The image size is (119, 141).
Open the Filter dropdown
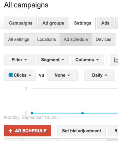(x=19, y=60)
